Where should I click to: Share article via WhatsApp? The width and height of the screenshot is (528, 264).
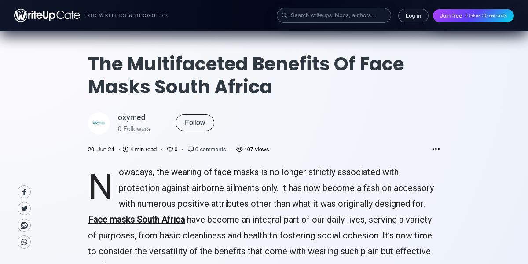click(24, 242)
